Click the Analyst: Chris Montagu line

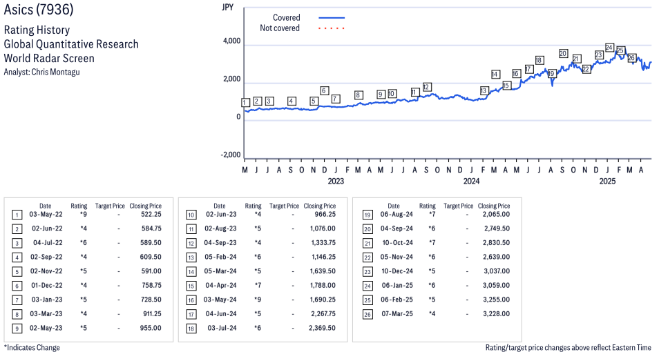41,72
